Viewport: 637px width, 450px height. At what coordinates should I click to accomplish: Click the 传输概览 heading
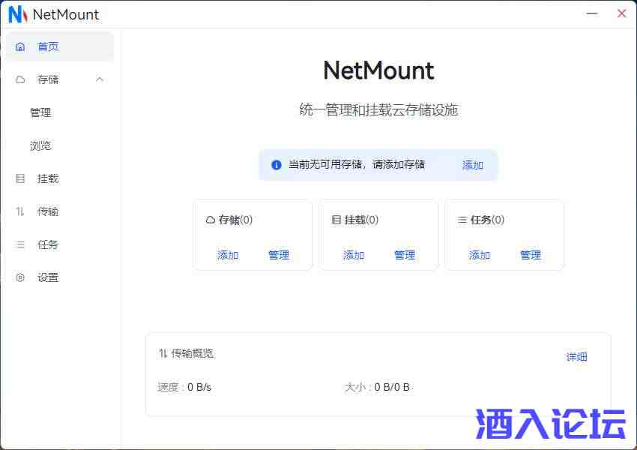coord(192,353)
